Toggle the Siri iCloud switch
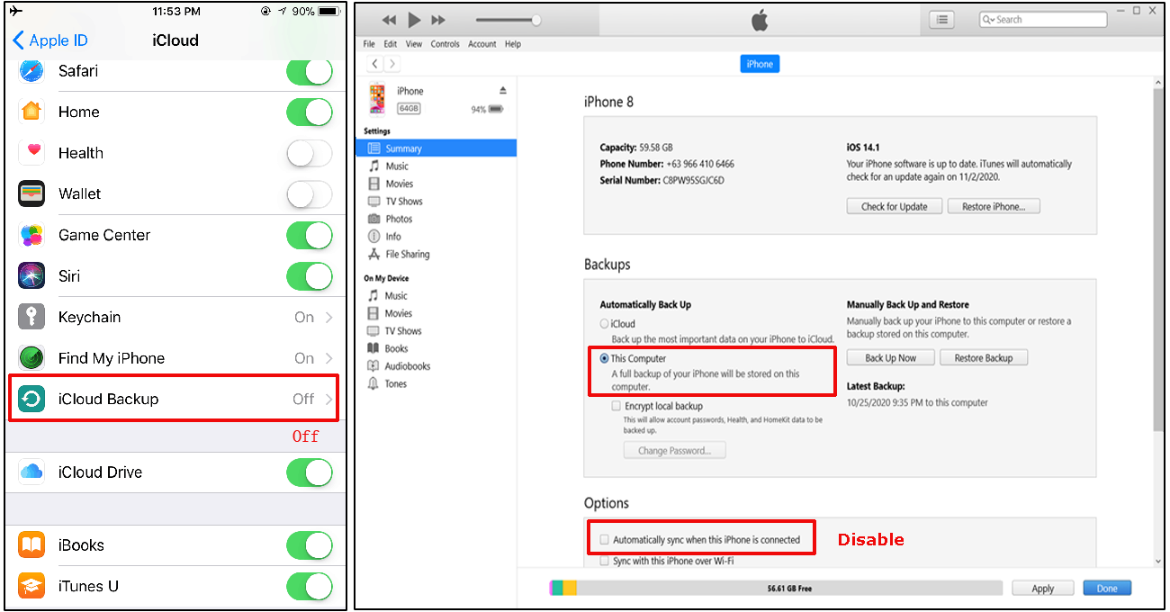 [x=310, y=276]
